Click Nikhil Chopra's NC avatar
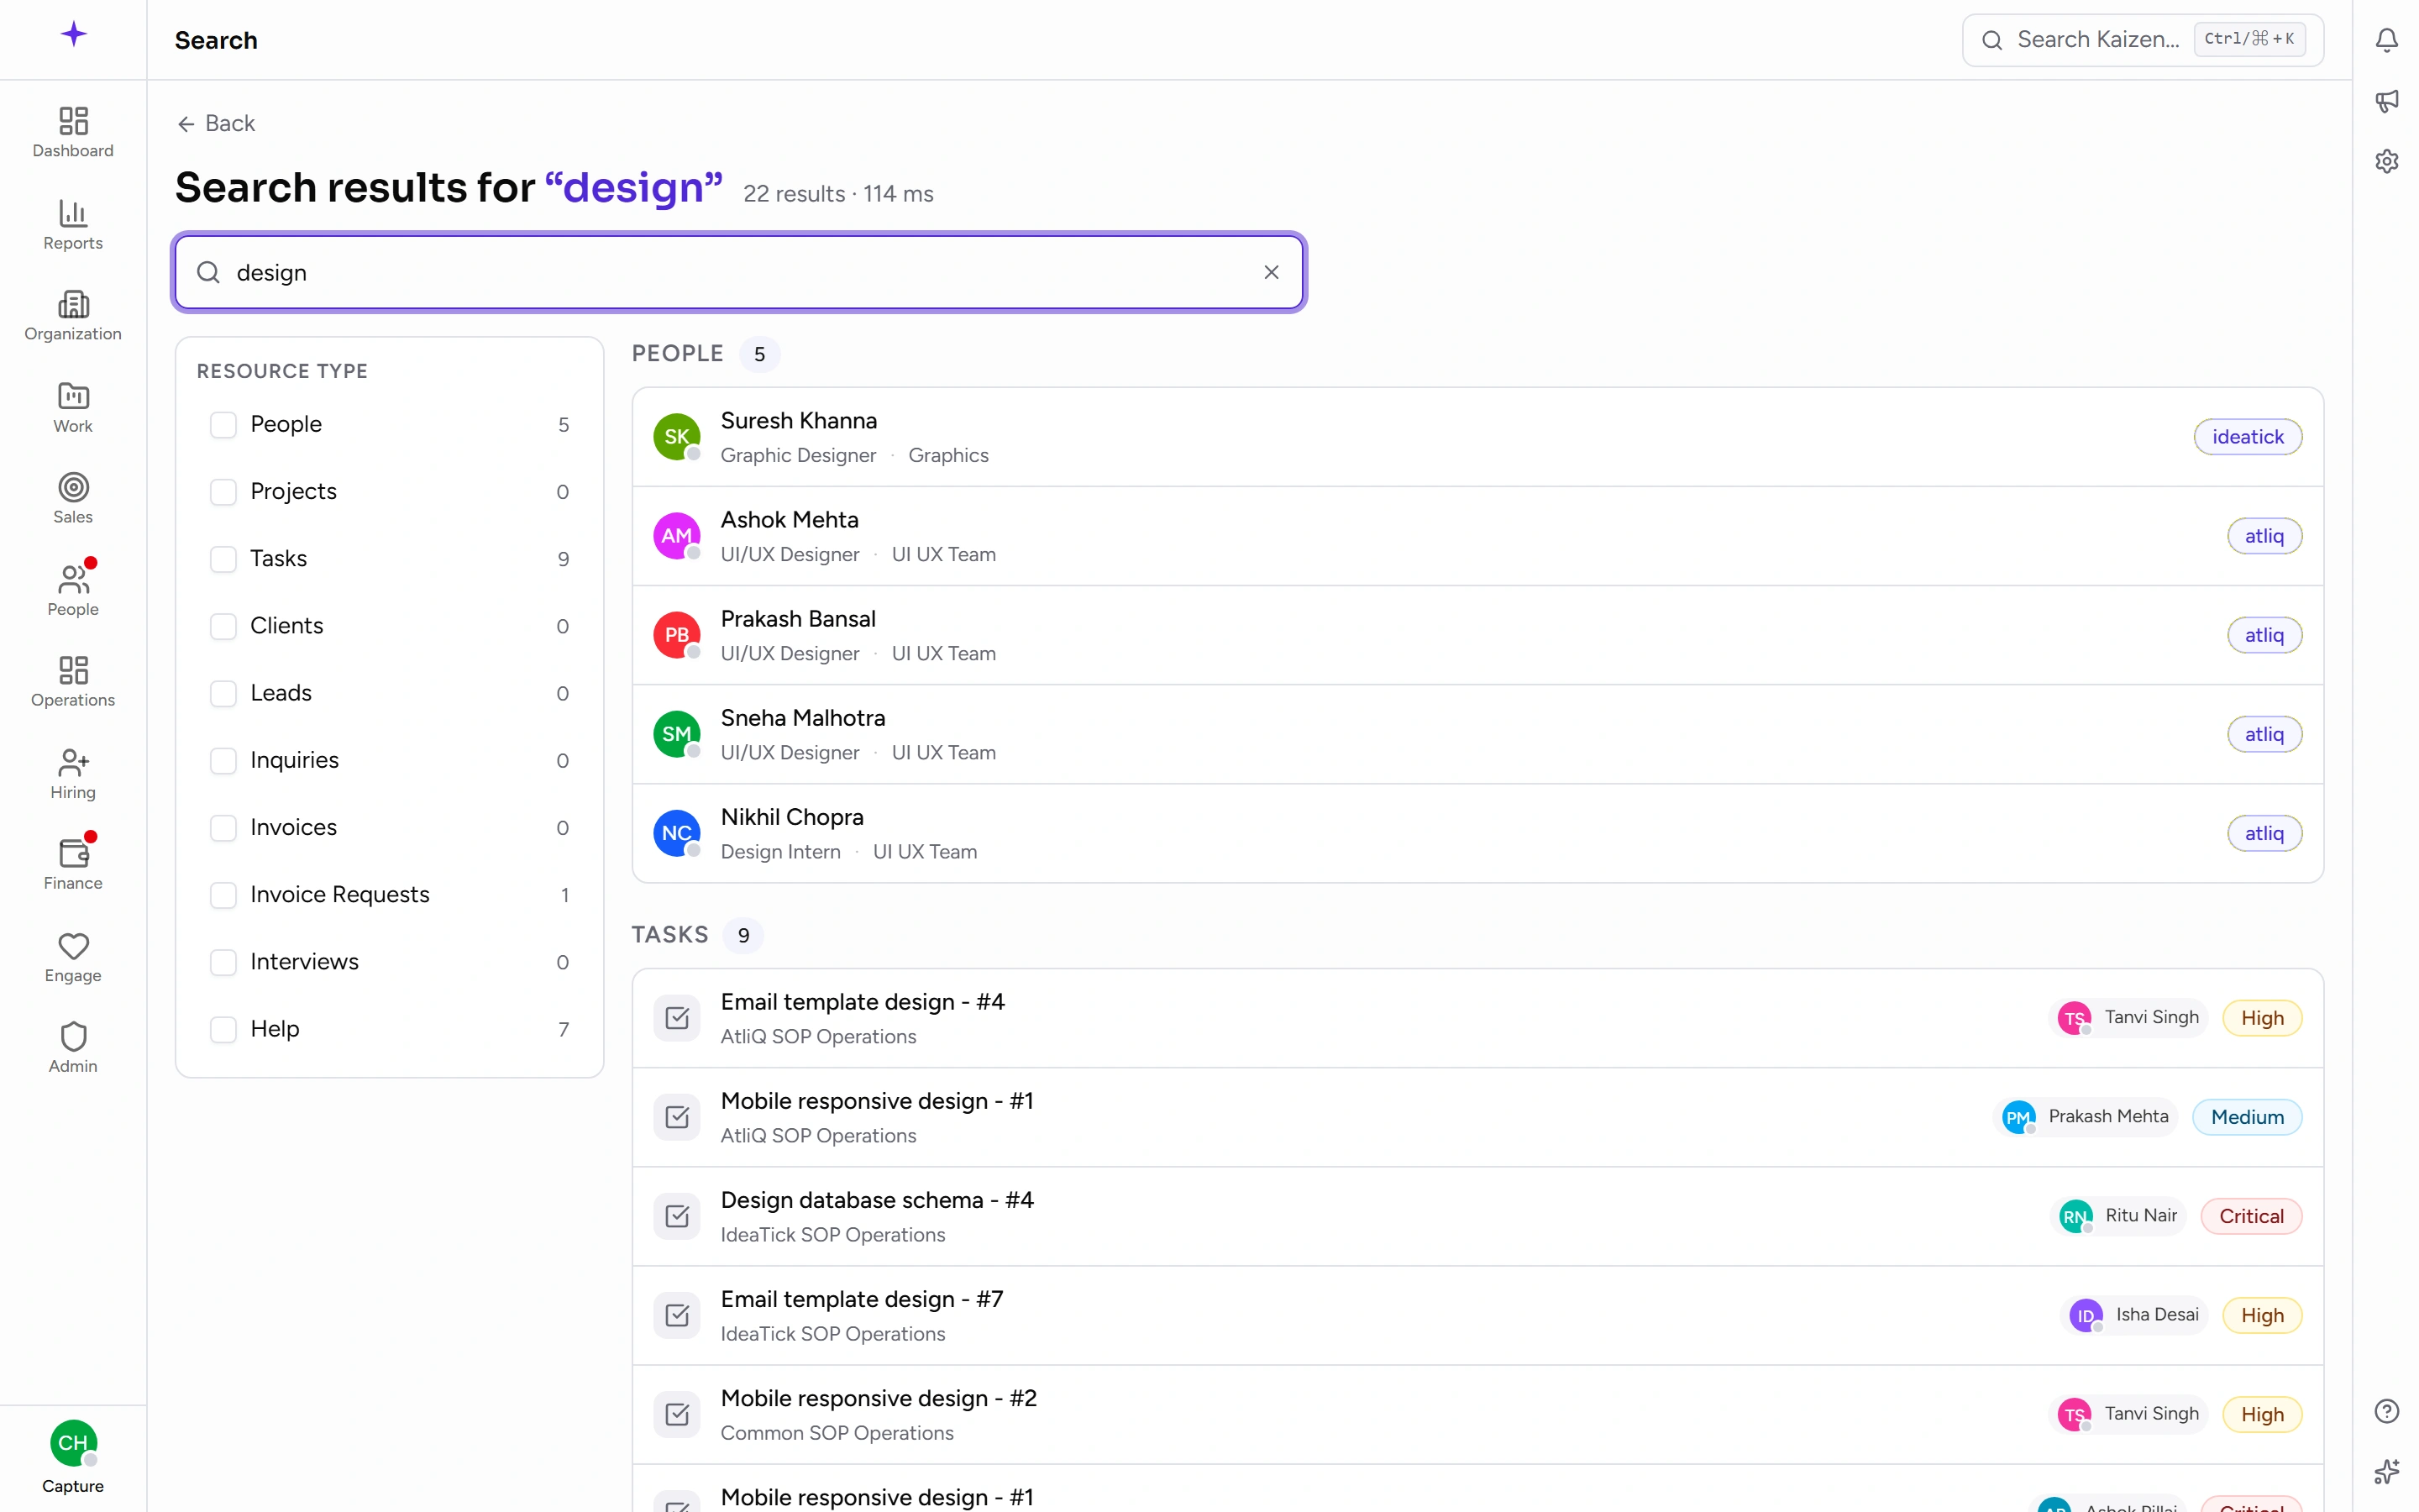Screen dimensions: 2419x1512 677,833
